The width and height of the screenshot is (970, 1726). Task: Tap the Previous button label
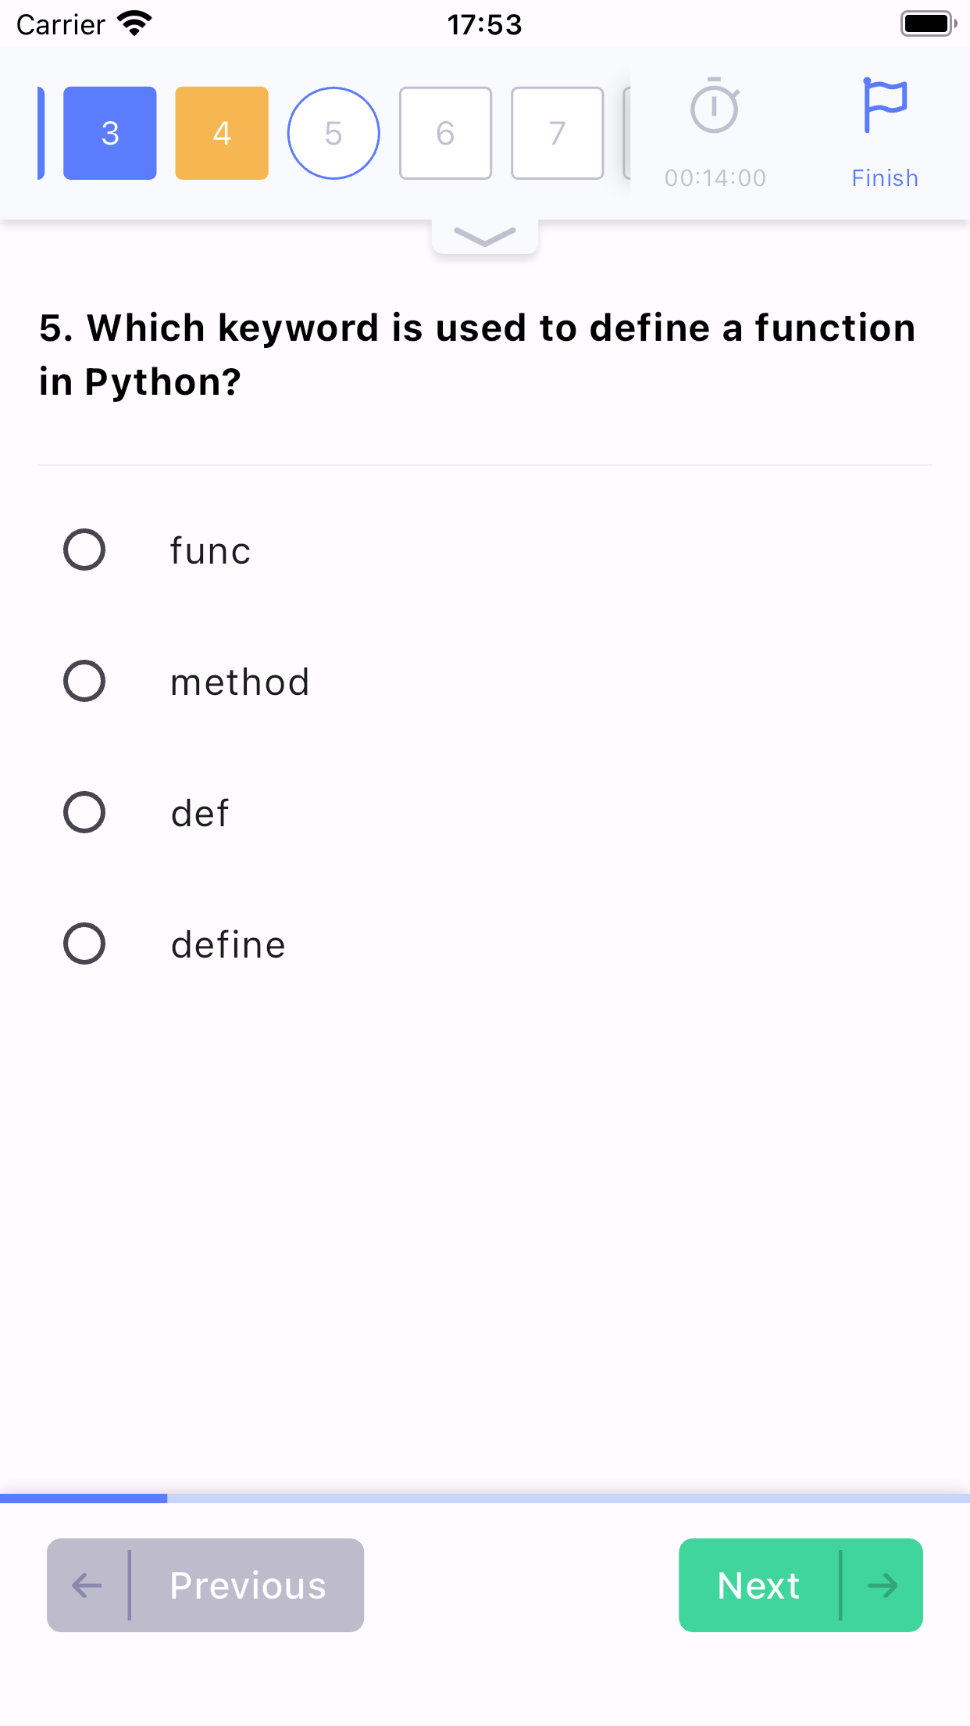(248, 1585)
